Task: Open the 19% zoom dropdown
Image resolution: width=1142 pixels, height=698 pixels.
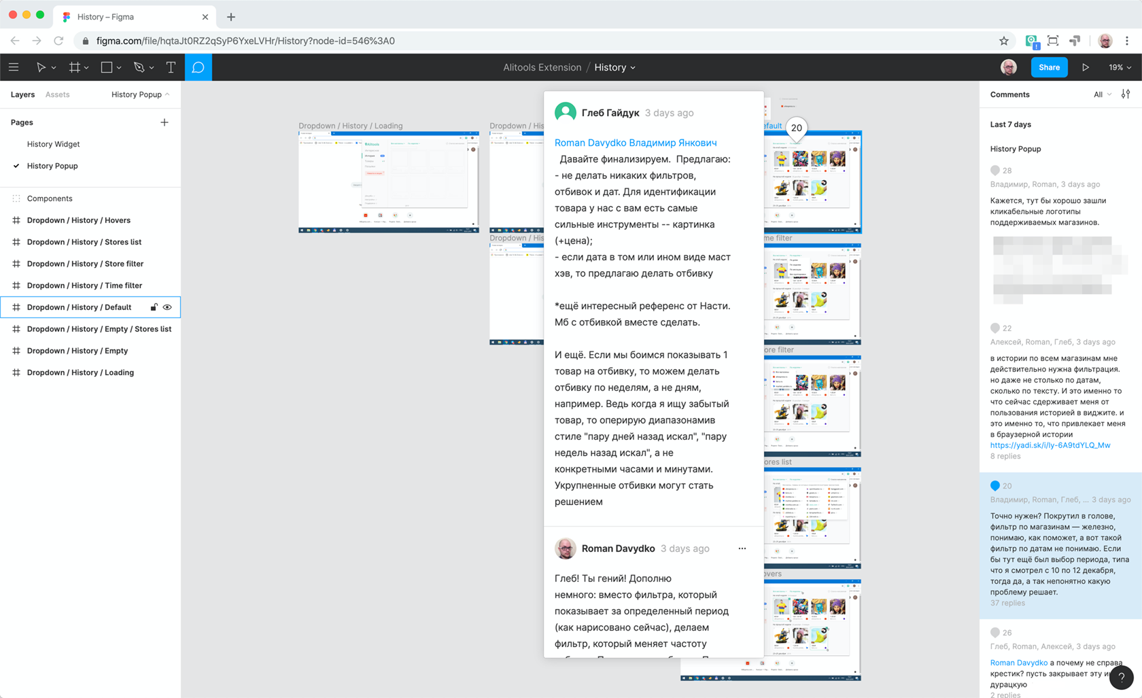Action: [x=1118, y=67]
